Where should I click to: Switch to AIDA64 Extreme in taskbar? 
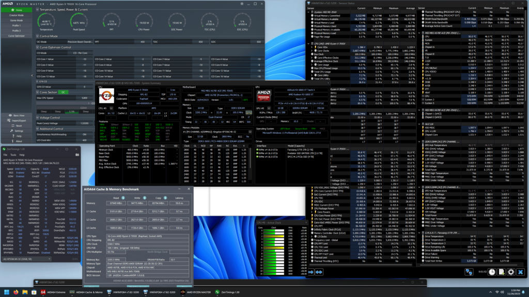pyautogui.click(x=53, y=292)
